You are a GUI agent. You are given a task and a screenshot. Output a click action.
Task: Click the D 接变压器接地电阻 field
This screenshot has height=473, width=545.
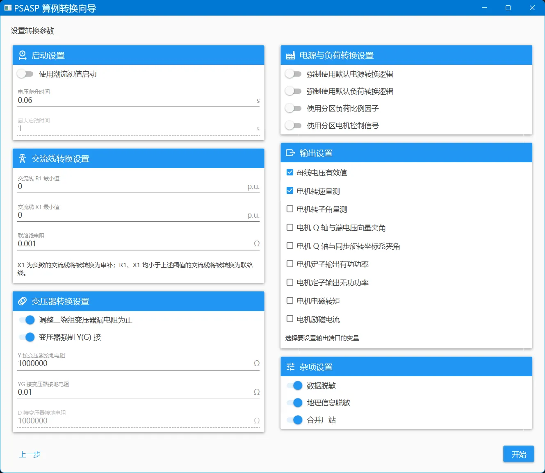pyautogui.click(x=139, y=418)
